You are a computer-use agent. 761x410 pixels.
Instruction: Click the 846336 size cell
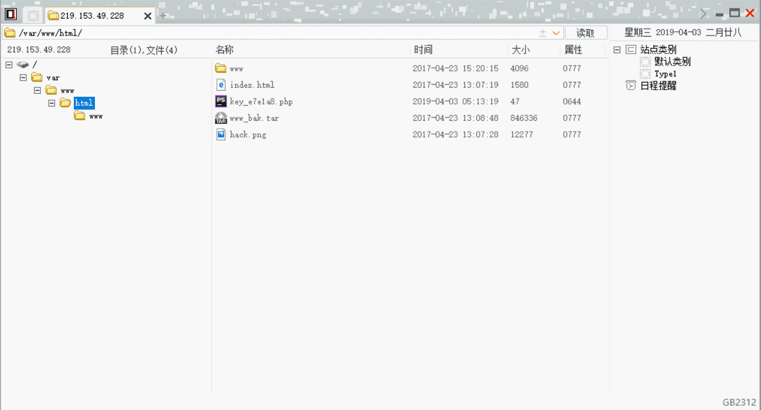coord(524,118)
